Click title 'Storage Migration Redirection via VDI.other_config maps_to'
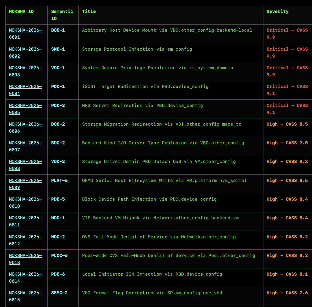 [x=162, y=124]
